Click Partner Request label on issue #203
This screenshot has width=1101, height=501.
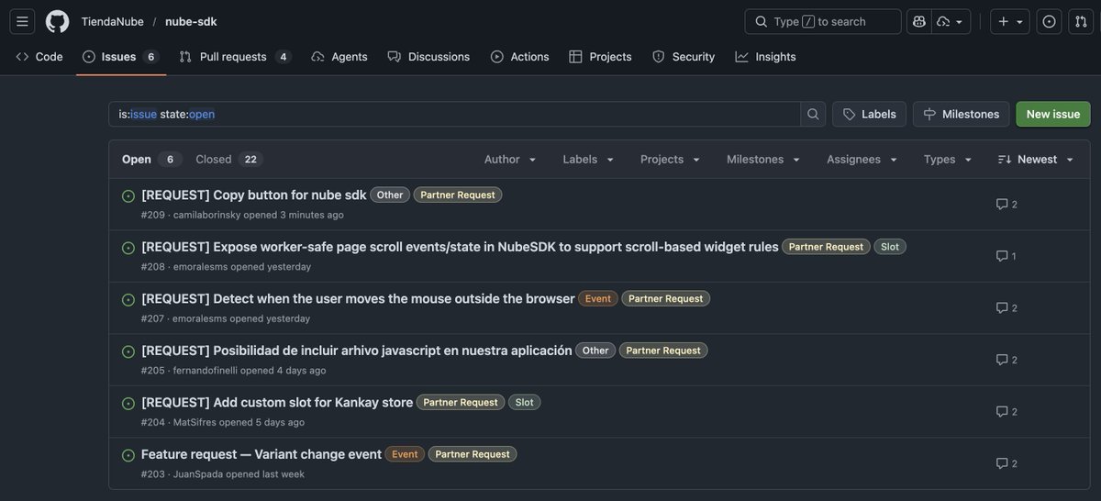pos(473,454)
